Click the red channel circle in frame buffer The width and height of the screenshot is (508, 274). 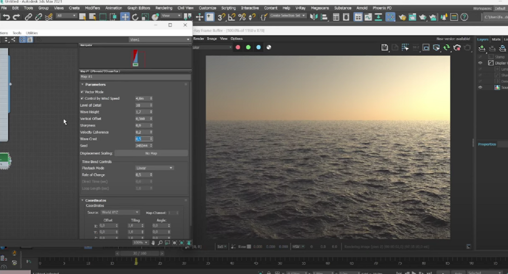tap(238, 48)
